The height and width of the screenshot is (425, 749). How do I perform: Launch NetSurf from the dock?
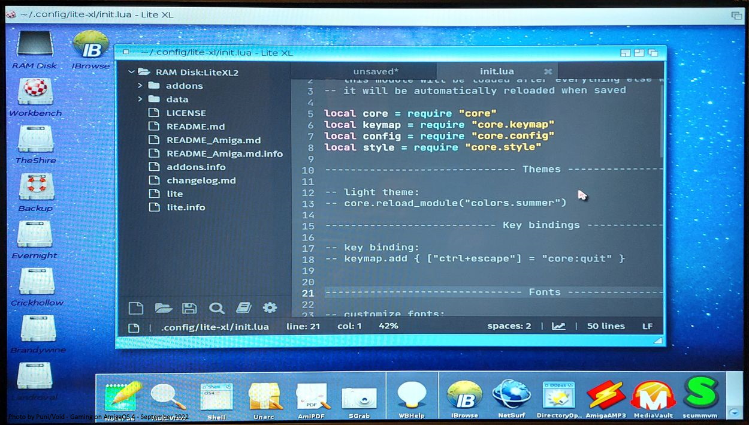pos(511,396)
